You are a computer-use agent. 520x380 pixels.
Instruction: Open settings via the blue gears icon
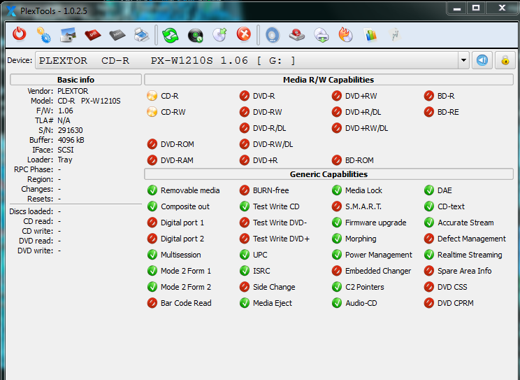43,34
